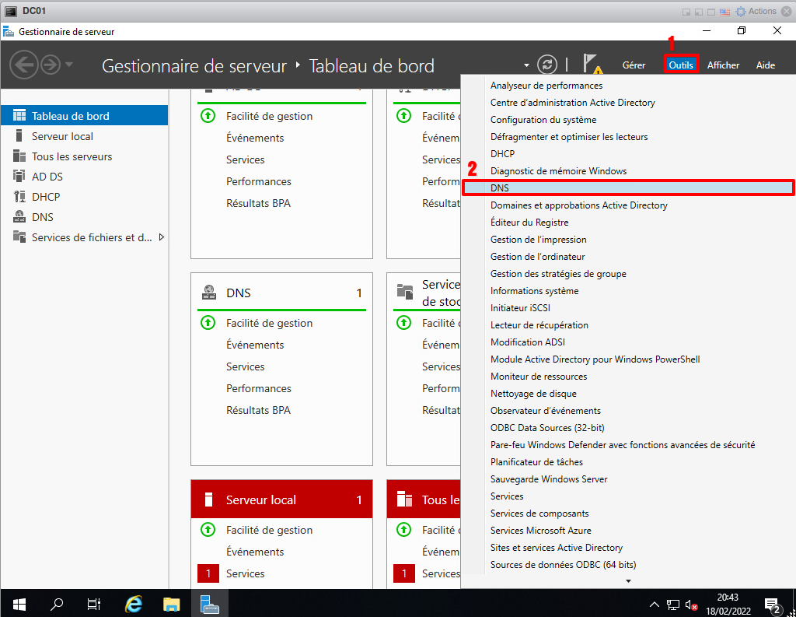
Task: Open the Gérer menu
Action: (x=634, y=65)
